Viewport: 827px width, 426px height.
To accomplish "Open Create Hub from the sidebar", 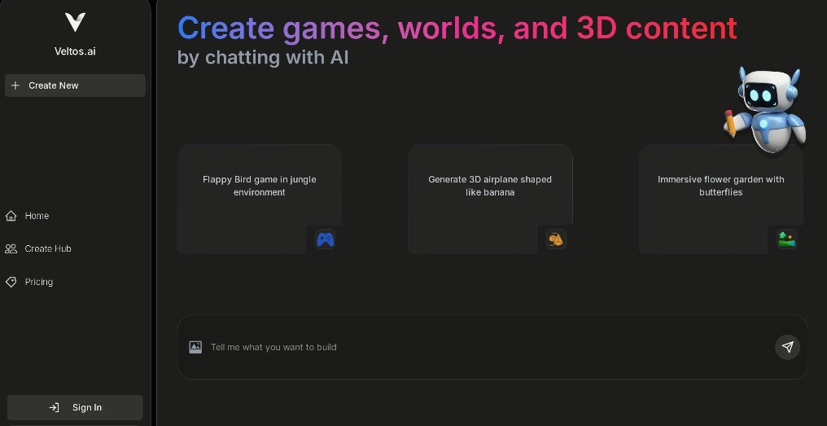I will tap(48, 248).
